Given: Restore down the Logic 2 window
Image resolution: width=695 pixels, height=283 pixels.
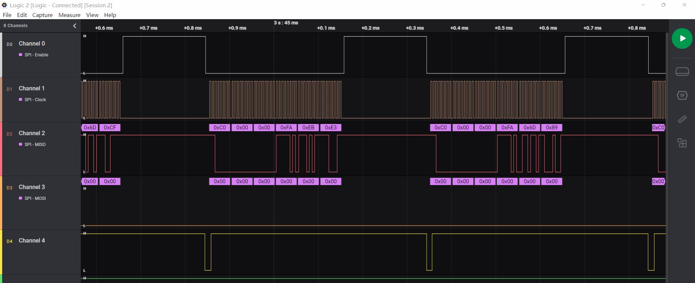Looking at the screenshot, I should tap(663, 5).
